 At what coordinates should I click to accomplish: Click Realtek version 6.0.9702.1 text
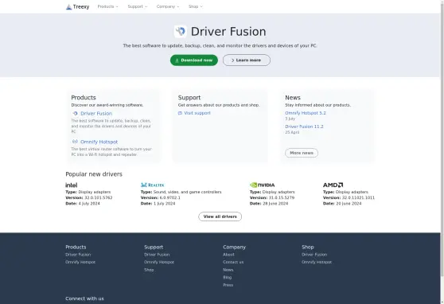pyautogui.click(x=161, y=197)
